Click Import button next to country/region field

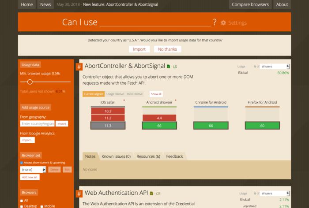click(x=62, y=123)
